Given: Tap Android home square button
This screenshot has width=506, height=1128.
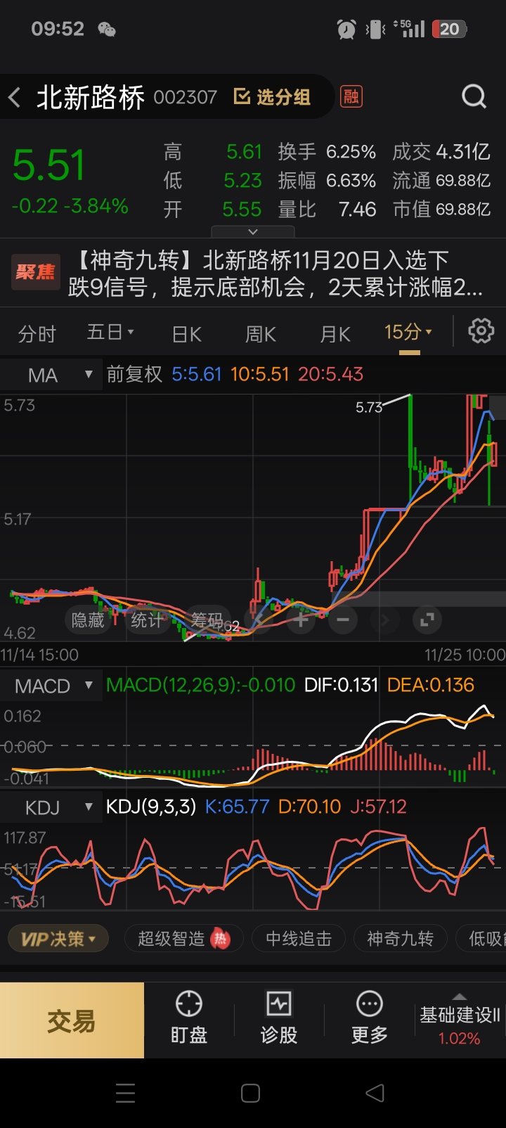Looking at the screenshot, I should tap(250, 1093).
